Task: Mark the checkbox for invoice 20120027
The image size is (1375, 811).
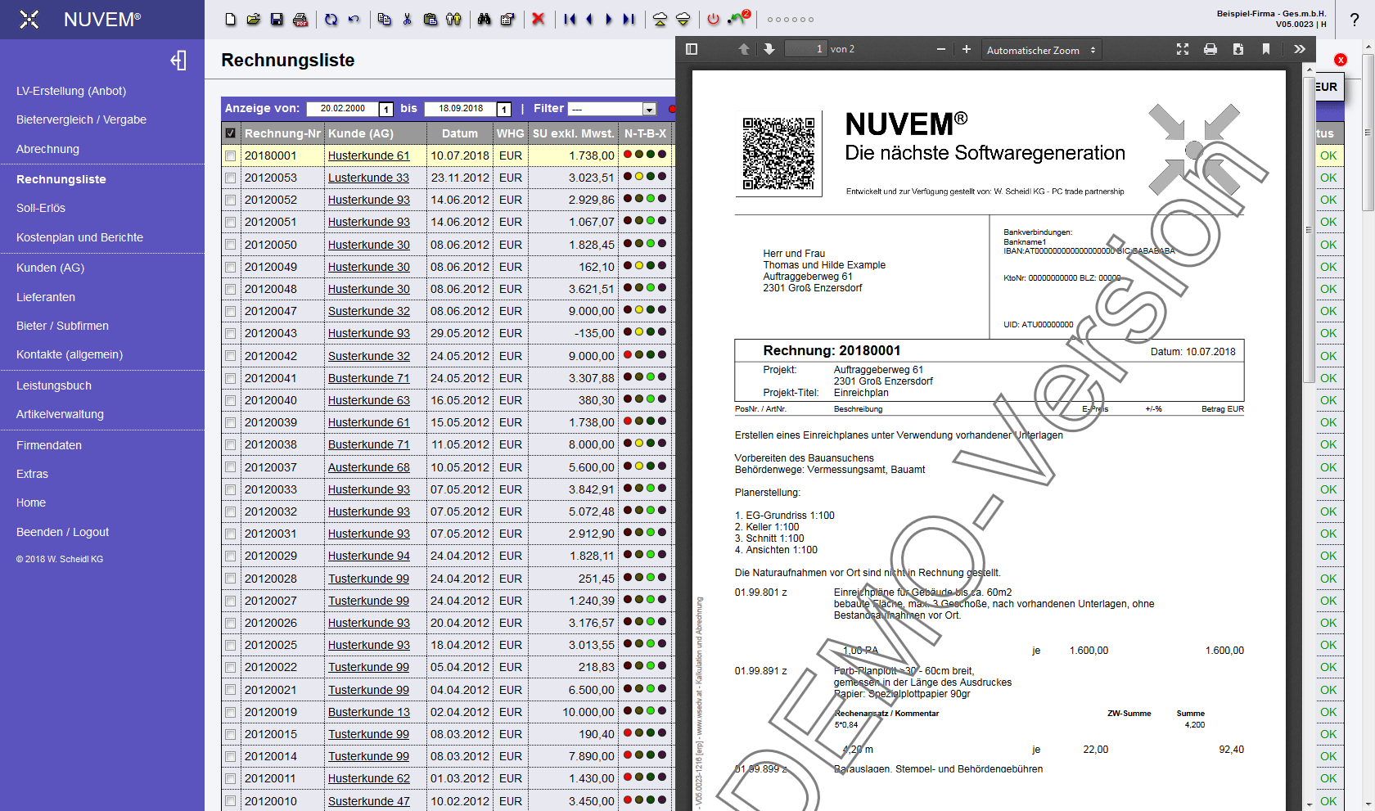Action: click(231, 601)
